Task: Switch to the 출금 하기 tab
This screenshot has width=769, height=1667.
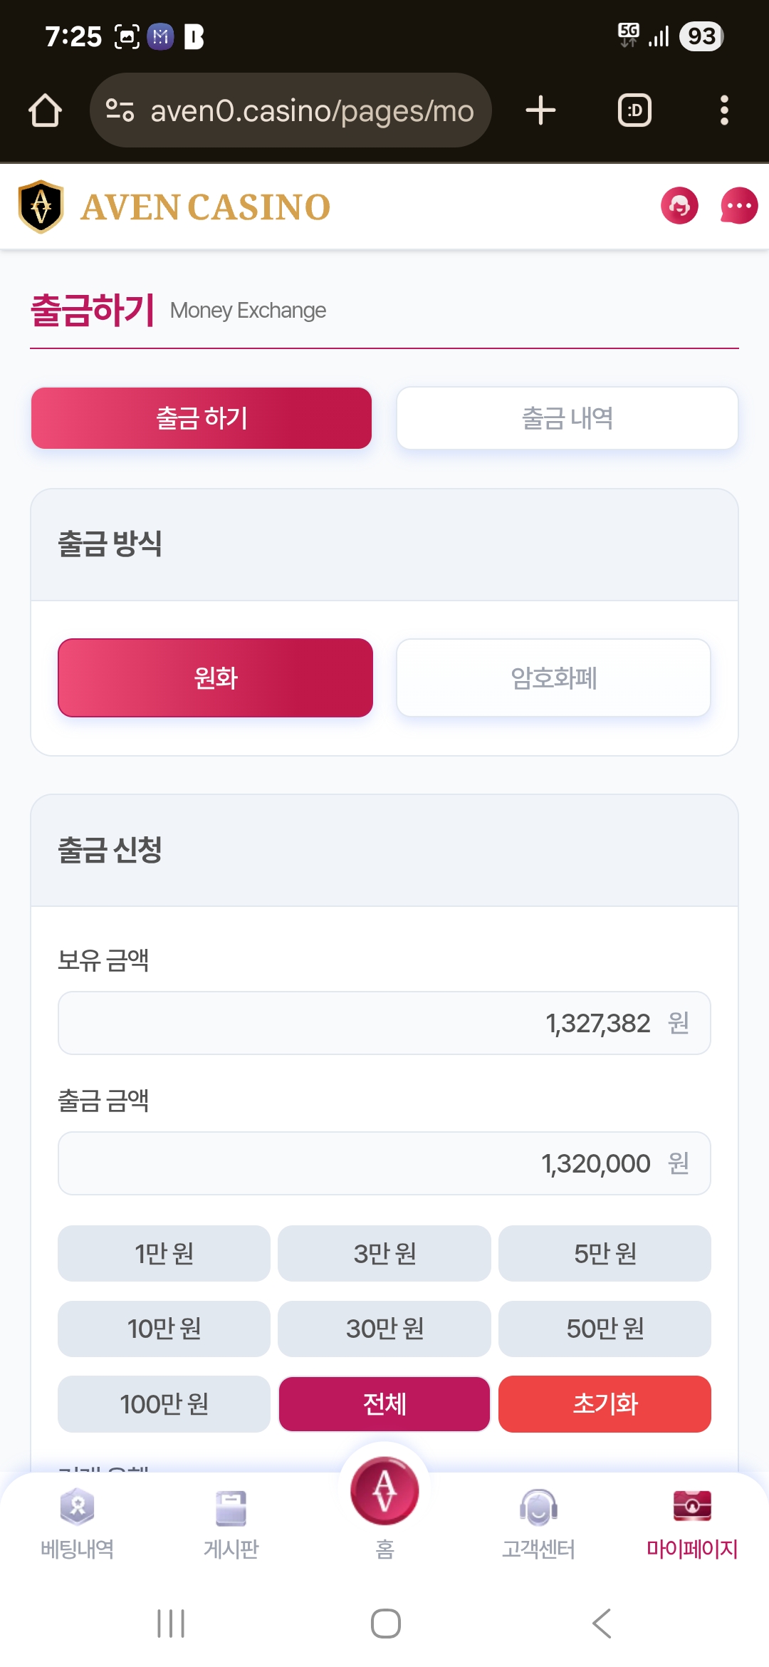Action: [202, 418]
